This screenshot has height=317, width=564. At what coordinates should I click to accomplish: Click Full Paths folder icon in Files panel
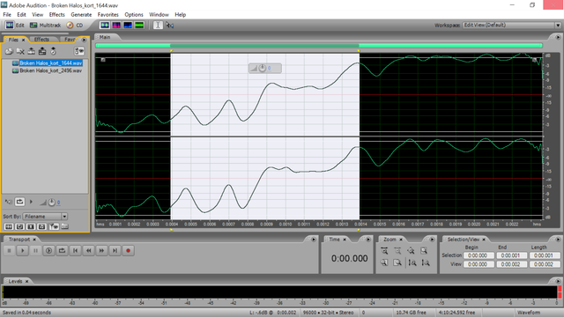pos(64,227)
